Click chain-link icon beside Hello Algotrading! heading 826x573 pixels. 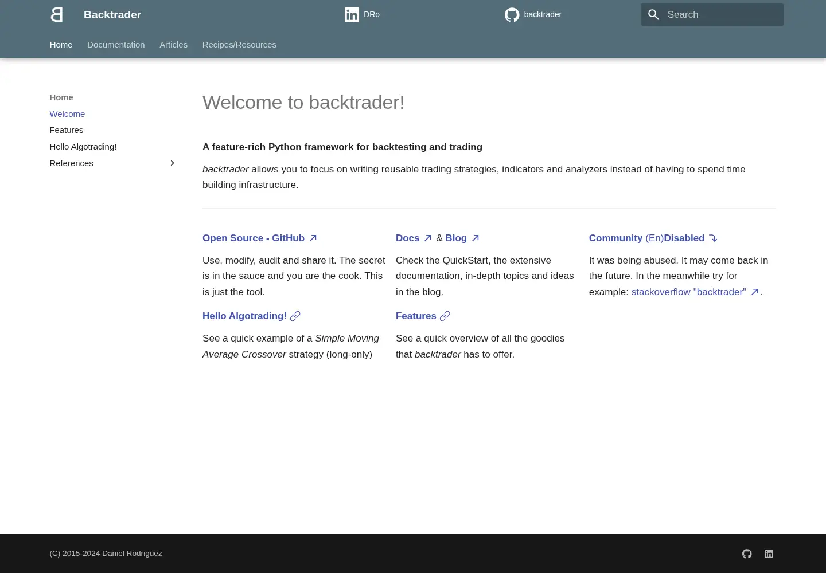click(x=295, y=316)
